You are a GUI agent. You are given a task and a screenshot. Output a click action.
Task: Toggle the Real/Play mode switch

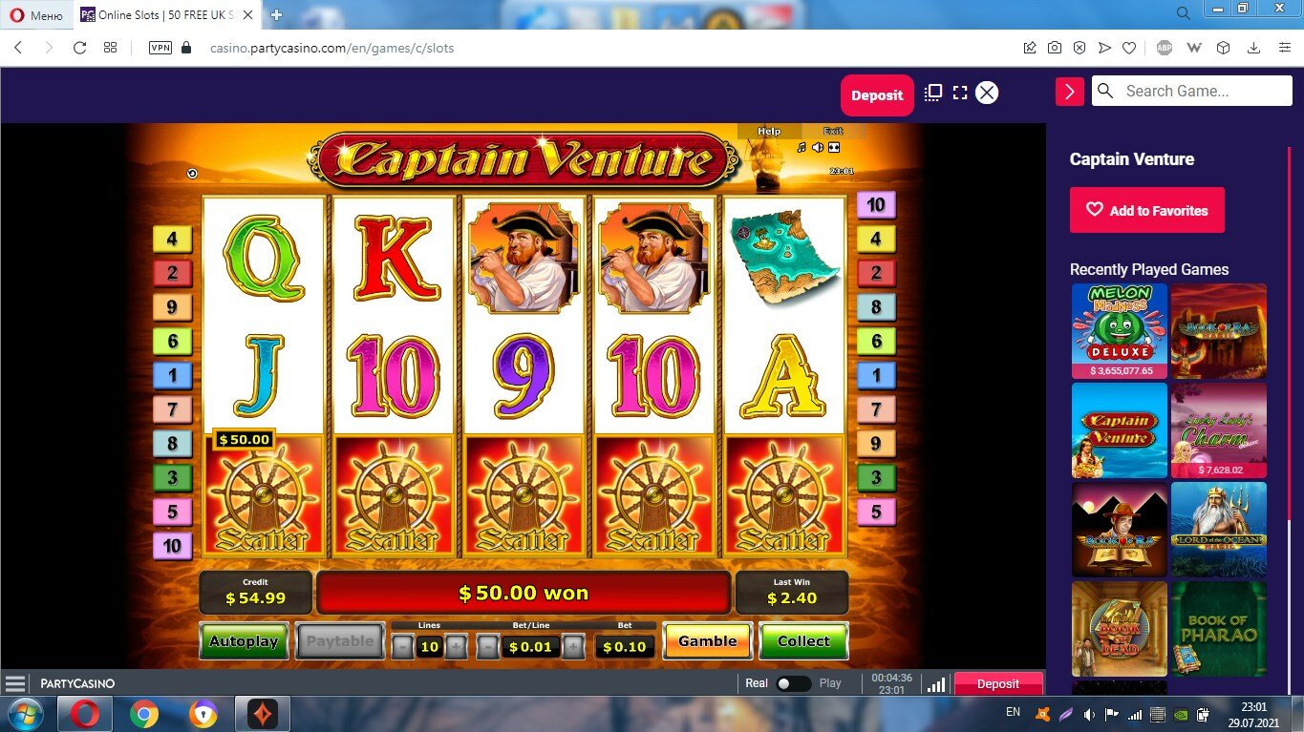click(x=794, y=683)
